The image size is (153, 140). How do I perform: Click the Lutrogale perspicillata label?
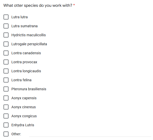coord(29,44)
